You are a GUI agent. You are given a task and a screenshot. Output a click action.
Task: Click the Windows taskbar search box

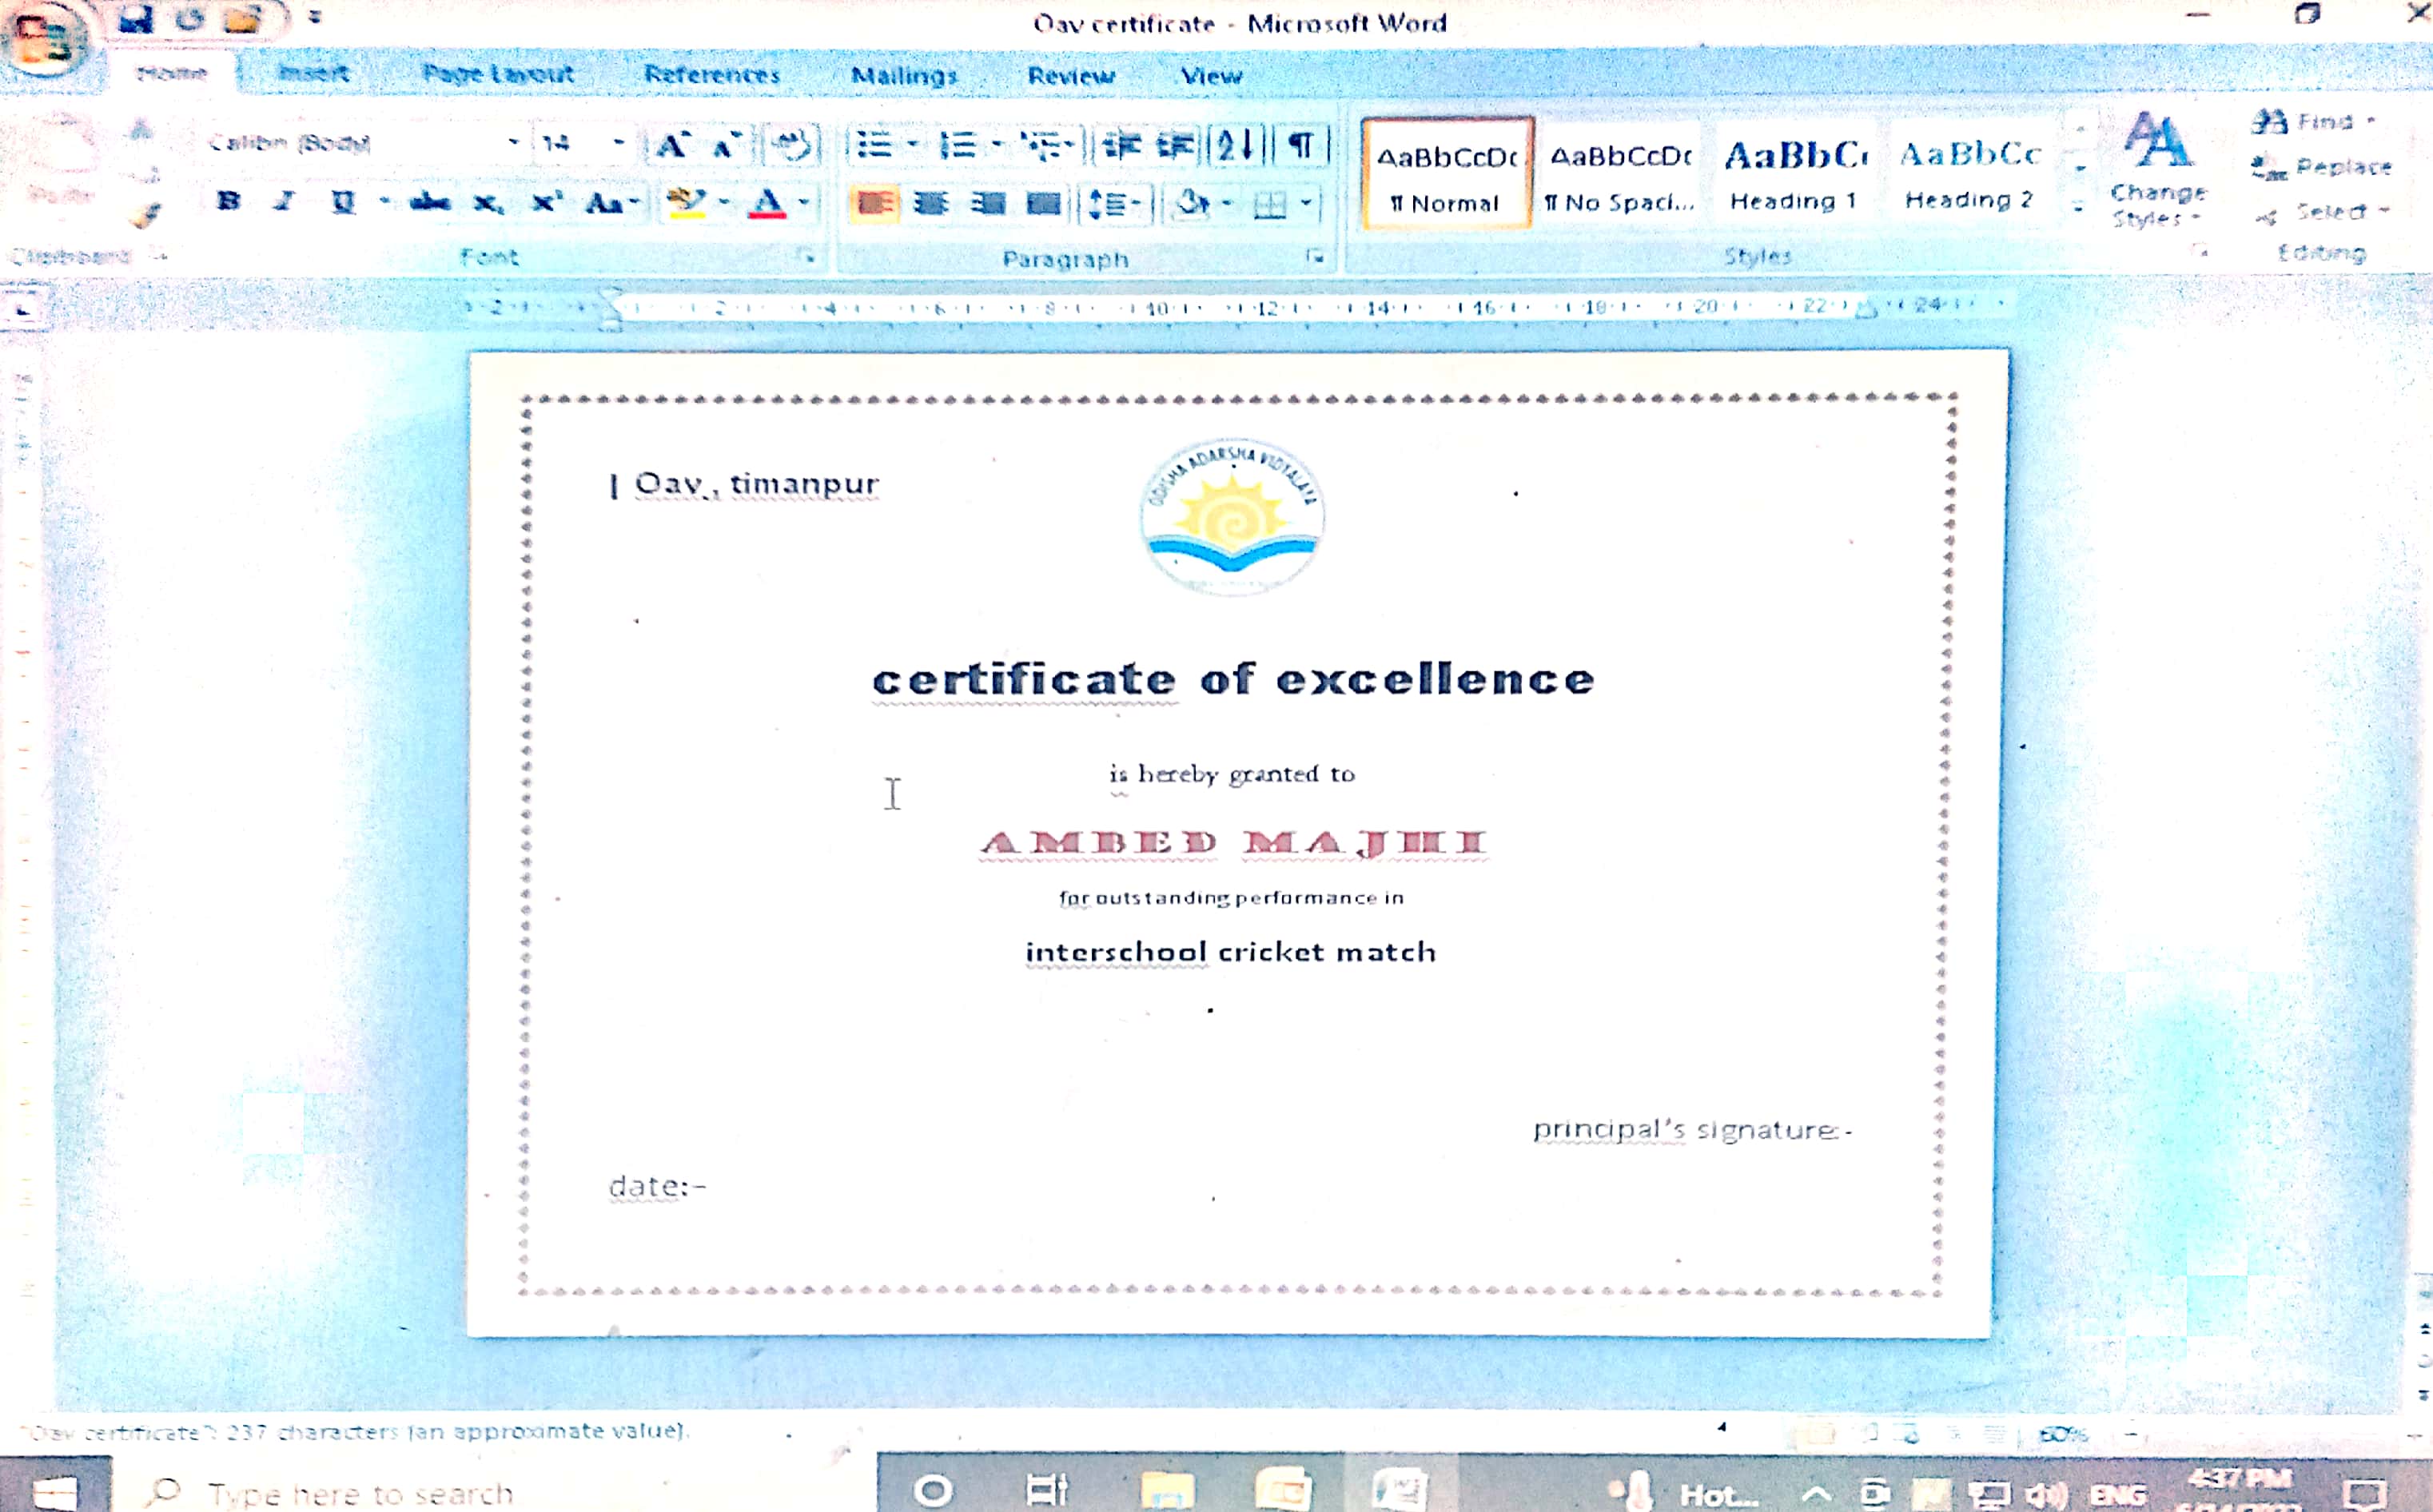pyautogui.click(x=360, y=1492)
